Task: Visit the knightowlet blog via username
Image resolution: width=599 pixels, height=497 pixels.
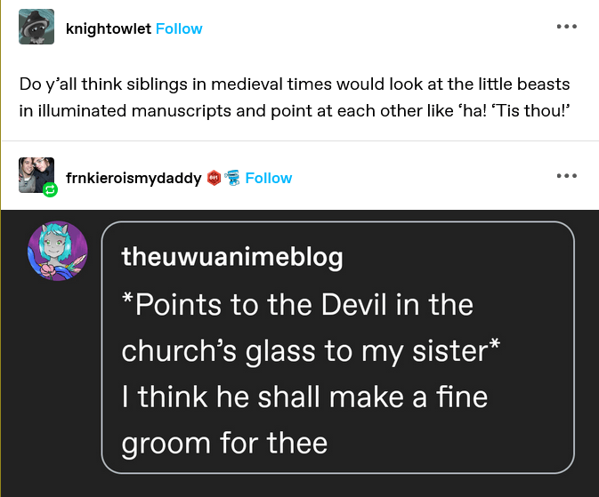Action: click(x=109, y=28)
